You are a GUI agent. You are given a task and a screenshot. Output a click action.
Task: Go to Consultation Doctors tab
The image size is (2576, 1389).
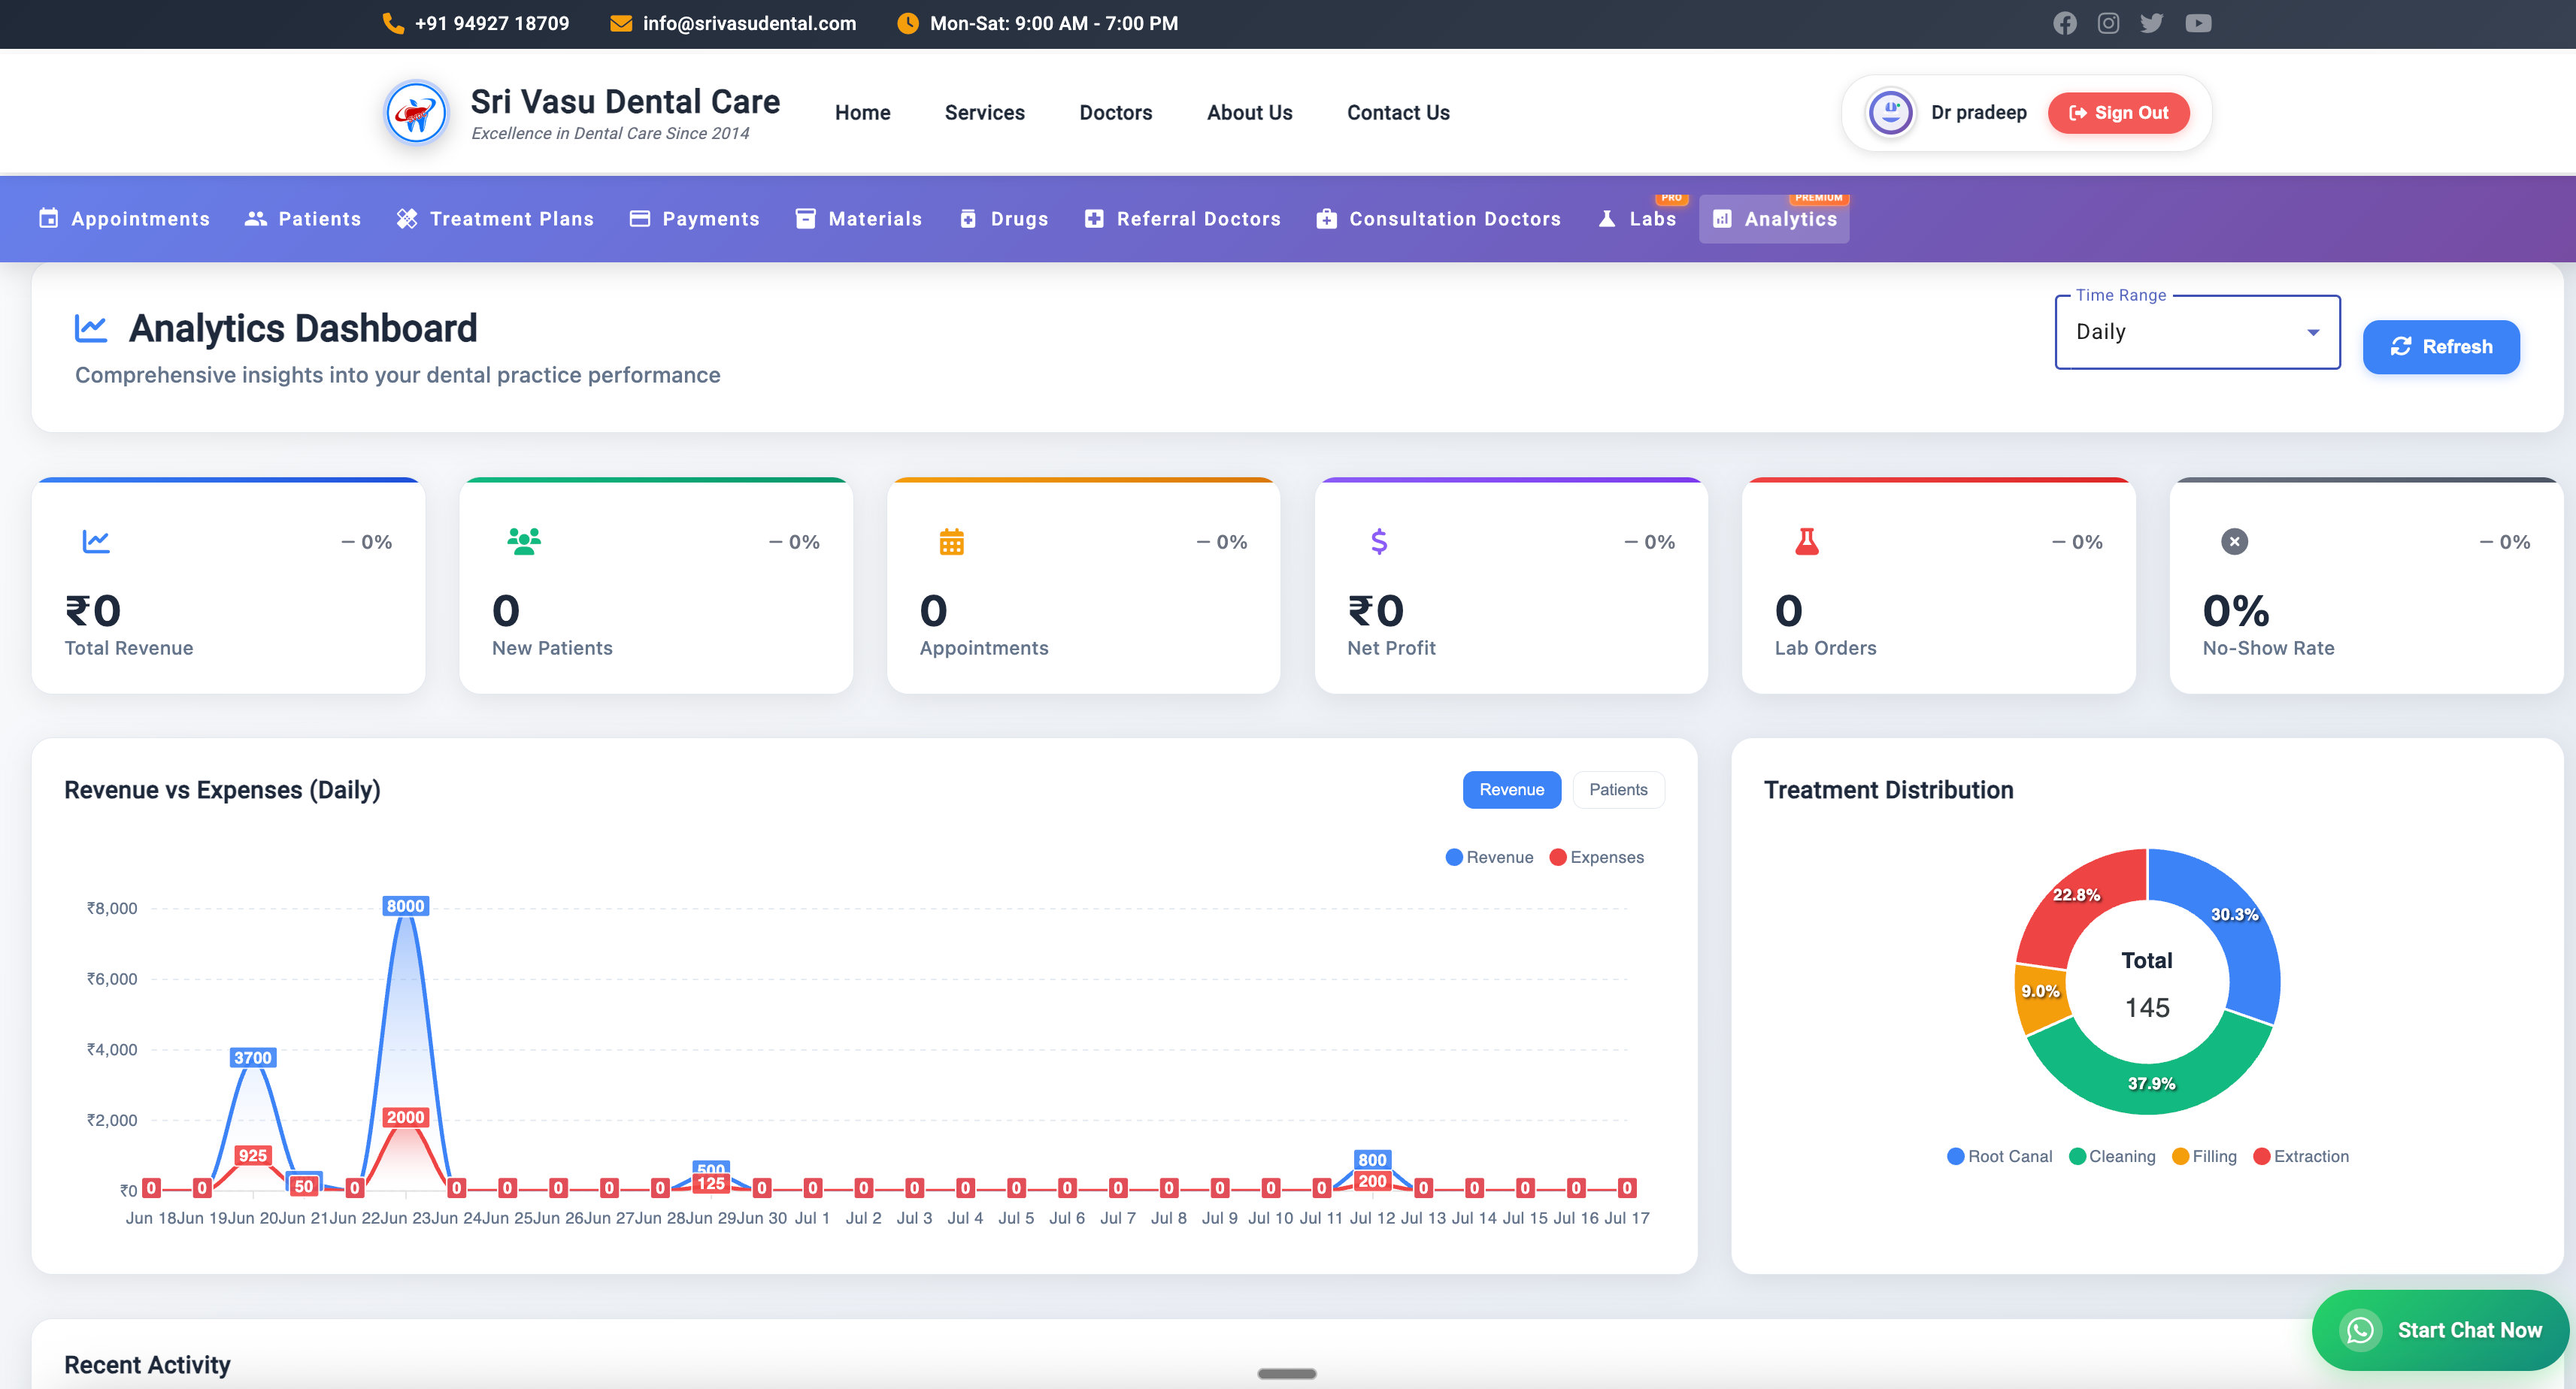click(x=1438, y=219)
